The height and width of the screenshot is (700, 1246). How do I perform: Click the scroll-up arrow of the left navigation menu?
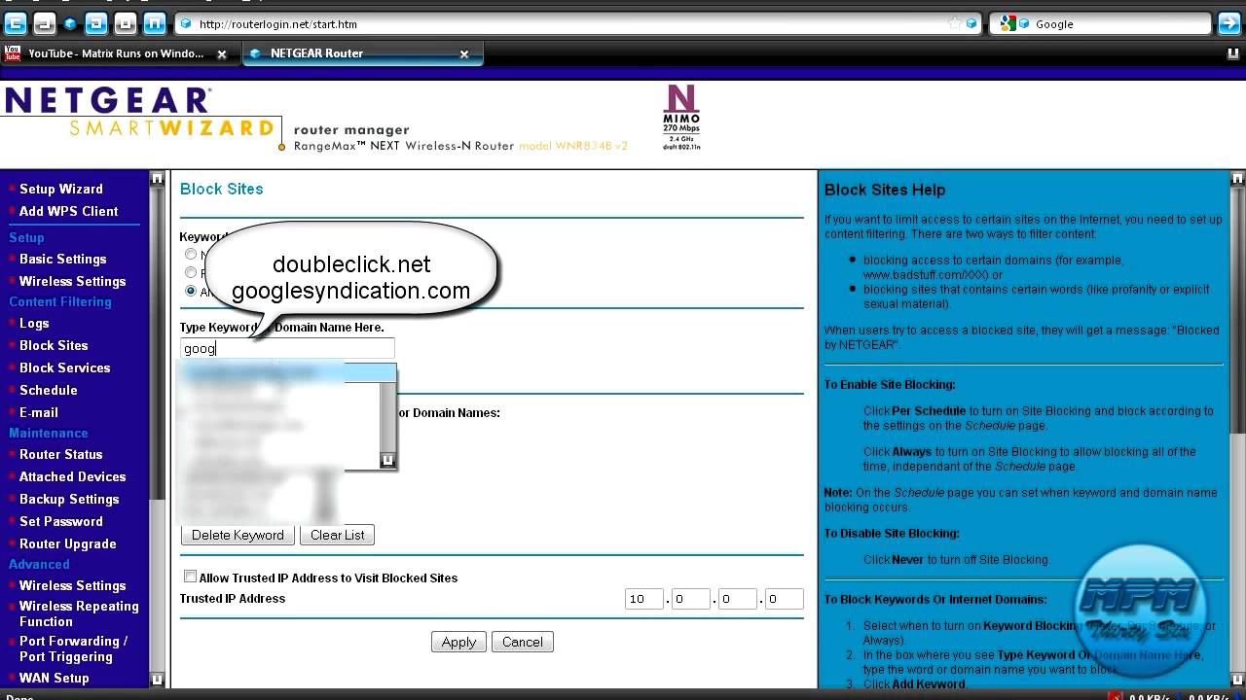click(157, 179)
